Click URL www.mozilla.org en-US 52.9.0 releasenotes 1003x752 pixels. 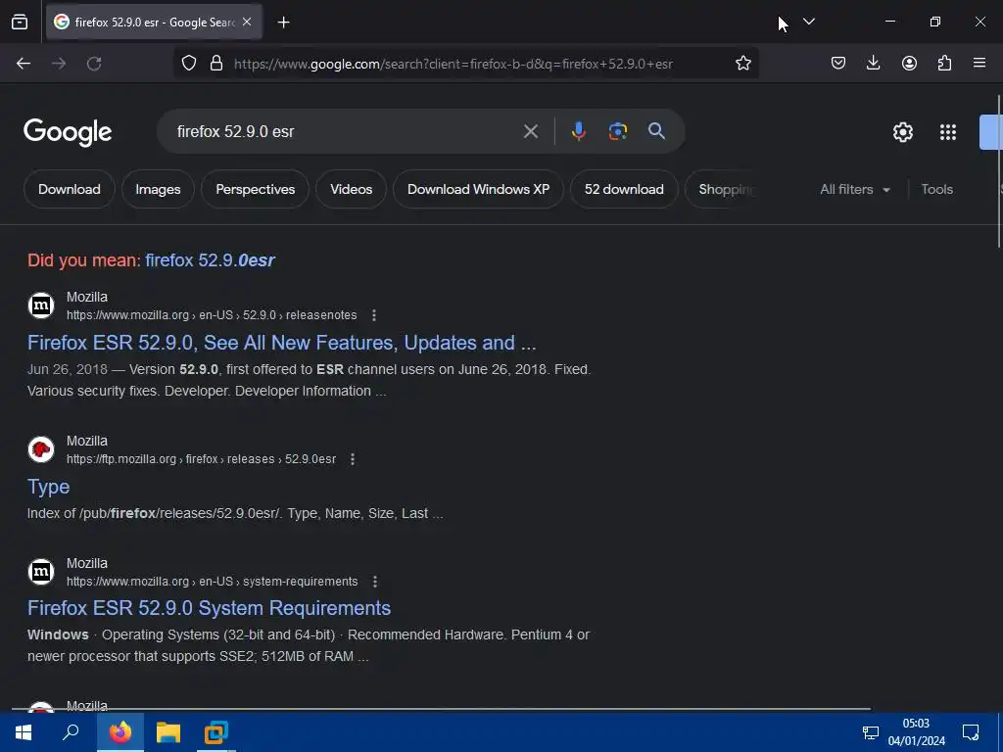pos(212,315)
